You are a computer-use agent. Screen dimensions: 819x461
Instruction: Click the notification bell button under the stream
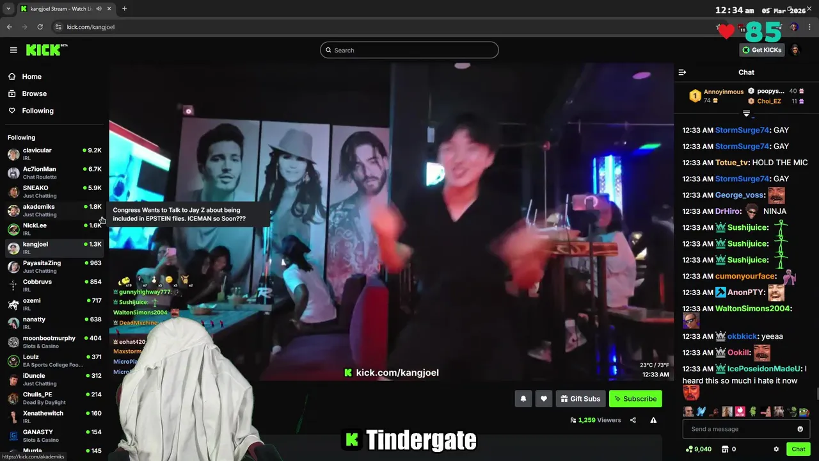point(523,399)
